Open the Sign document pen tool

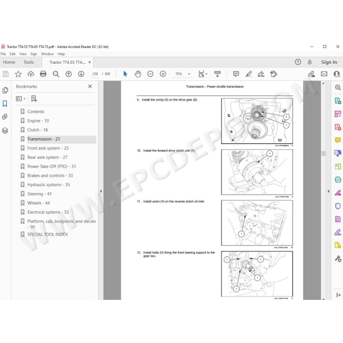[x=261, y=74]
